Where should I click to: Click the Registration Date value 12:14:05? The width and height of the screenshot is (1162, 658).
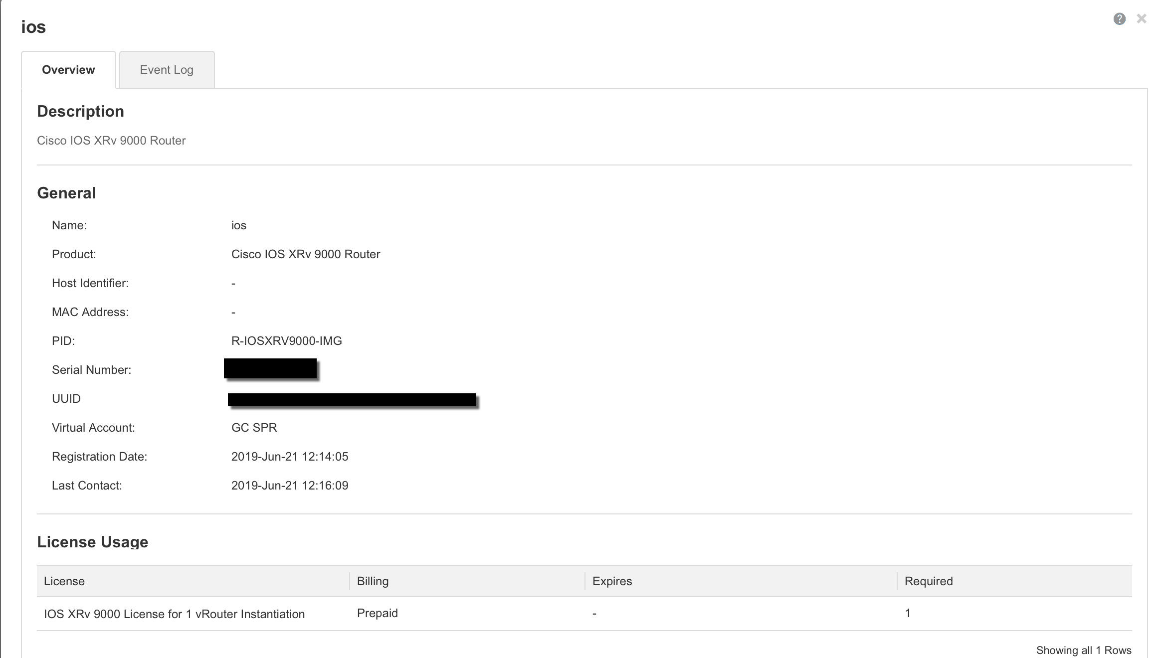[290, 457]
